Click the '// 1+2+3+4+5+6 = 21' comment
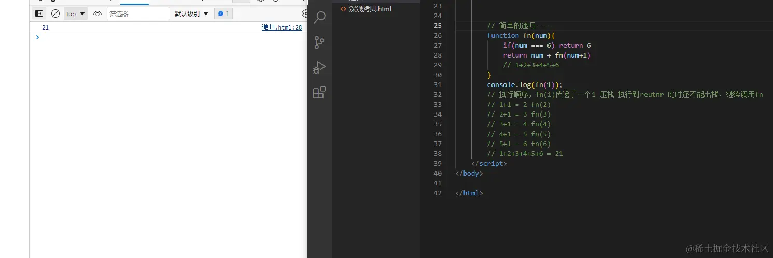The height and width of the screenshot is (258, 773). pyautogui.click(x=525, y=153)
